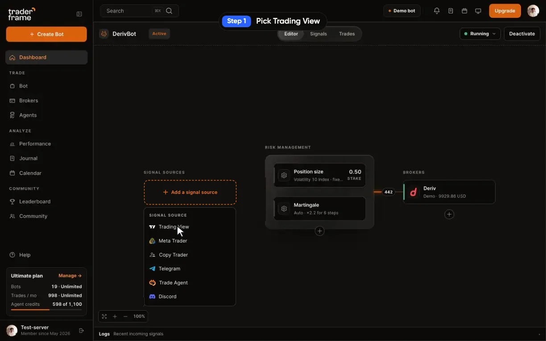
Task: Open Martingale settings gear
Action: pos(284,209)
